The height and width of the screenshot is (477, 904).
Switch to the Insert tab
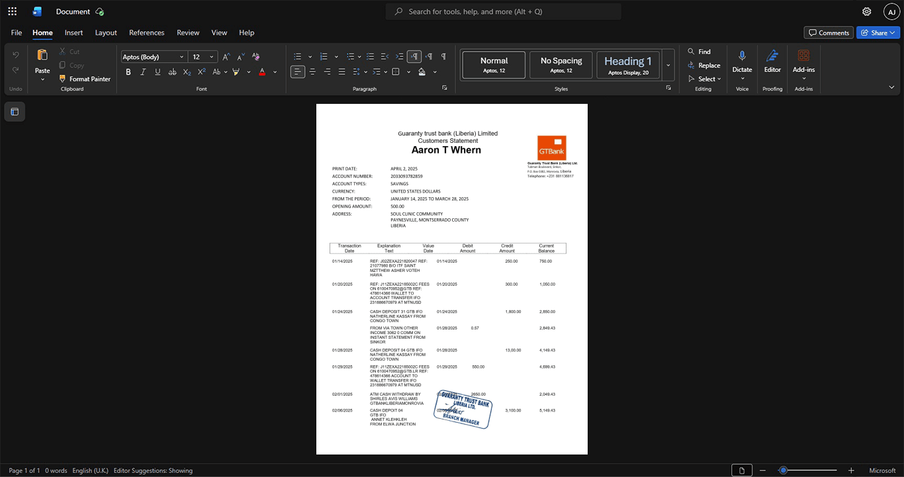[x=73, y=32]
